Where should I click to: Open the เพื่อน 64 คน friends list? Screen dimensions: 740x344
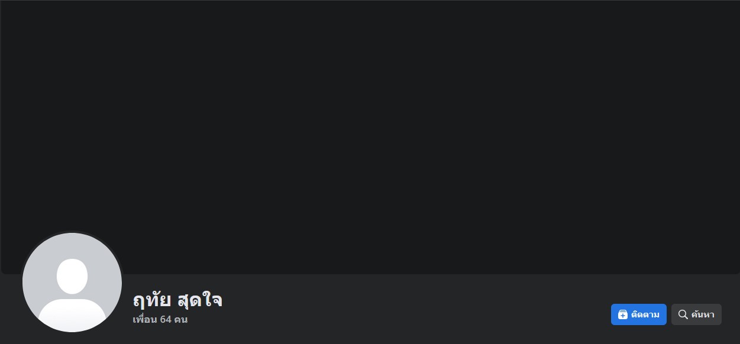[x=160, y=320]
